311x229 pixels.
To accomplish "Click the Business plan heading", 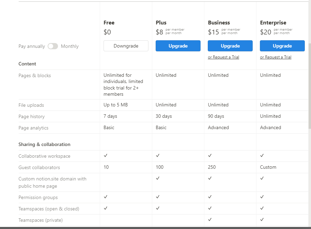I will 219,23.
